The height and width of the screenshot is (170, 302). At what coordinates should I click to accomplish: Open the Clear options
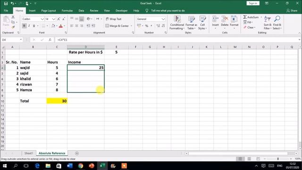coord(249,27)
